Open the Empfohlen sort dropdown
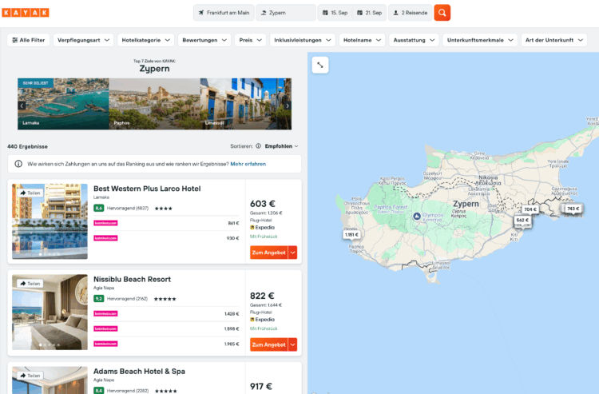Screen dimensions: 599x394 pyautogui.click(x=282, y=146)
